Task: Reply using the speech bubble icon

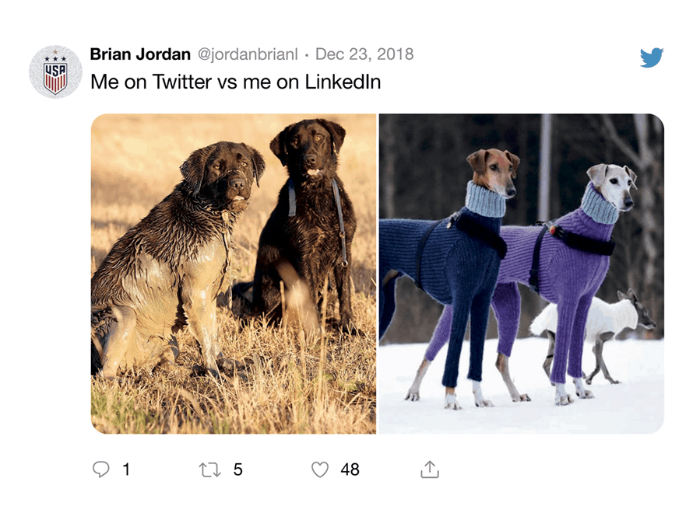Action: pos(100,469)
